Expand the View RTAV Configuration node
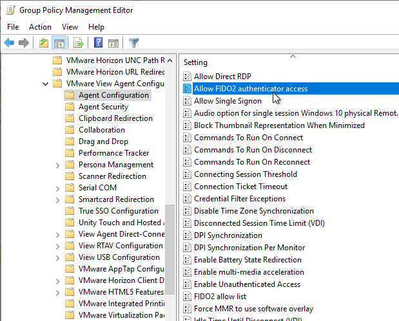The image size is (399, 321). [58, 246]
